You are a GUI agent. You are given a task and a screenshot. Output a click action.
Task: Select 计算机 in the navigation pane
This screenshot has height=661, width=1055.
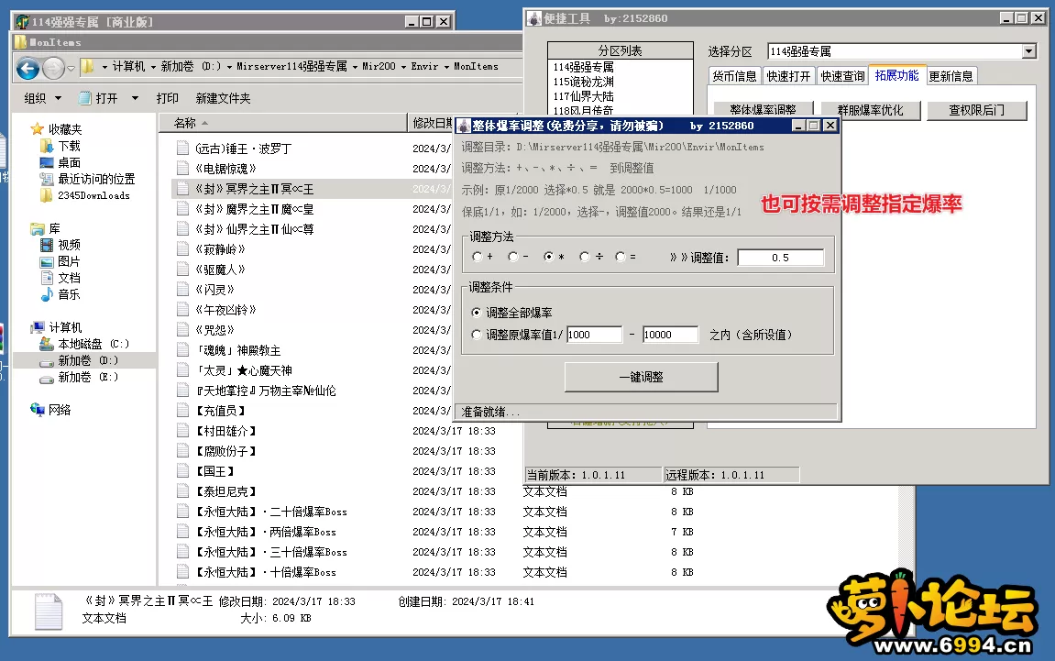(65, 327)
